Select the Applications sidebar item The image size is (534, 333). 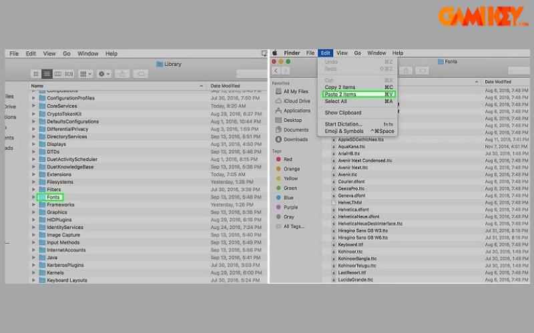point(297,111)
